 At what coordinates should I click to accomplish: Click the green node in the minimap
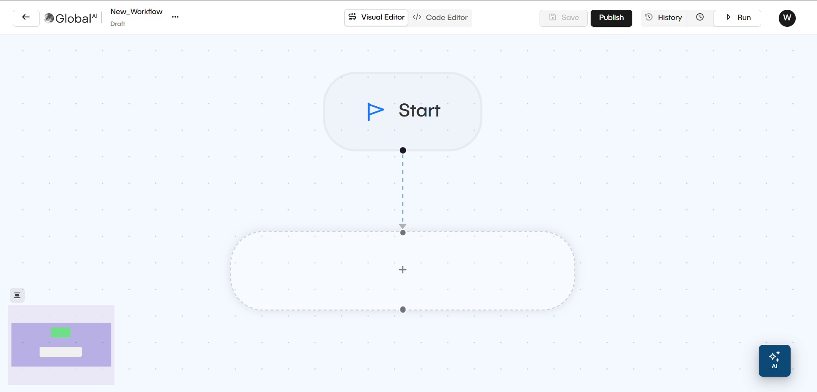tap(61, 332)
